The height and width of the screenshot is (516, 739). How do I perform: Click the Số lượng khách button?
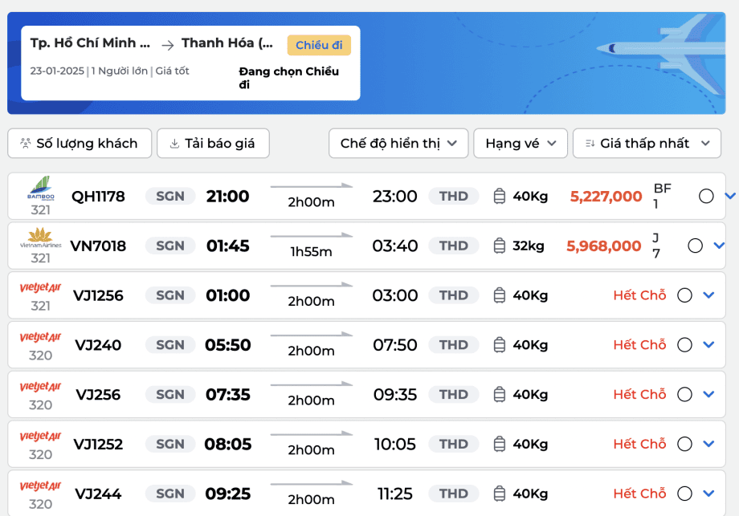pyautogui.click(x=80, y=144)
